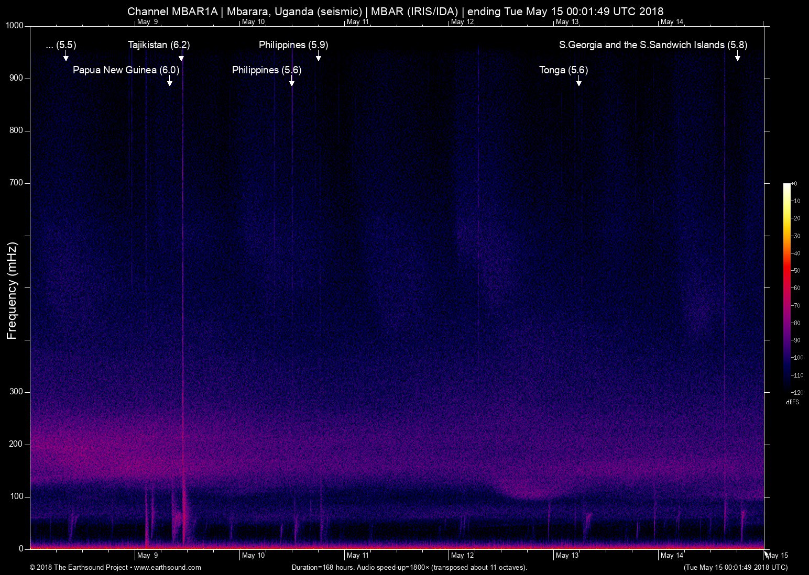809x575 pixels.
Task: Select the Tajikistan (6.2) earthquake label
Action: (x=159, y=45)
